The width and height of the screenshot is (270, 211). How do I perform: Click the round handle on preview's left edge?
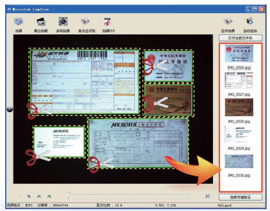10,109
